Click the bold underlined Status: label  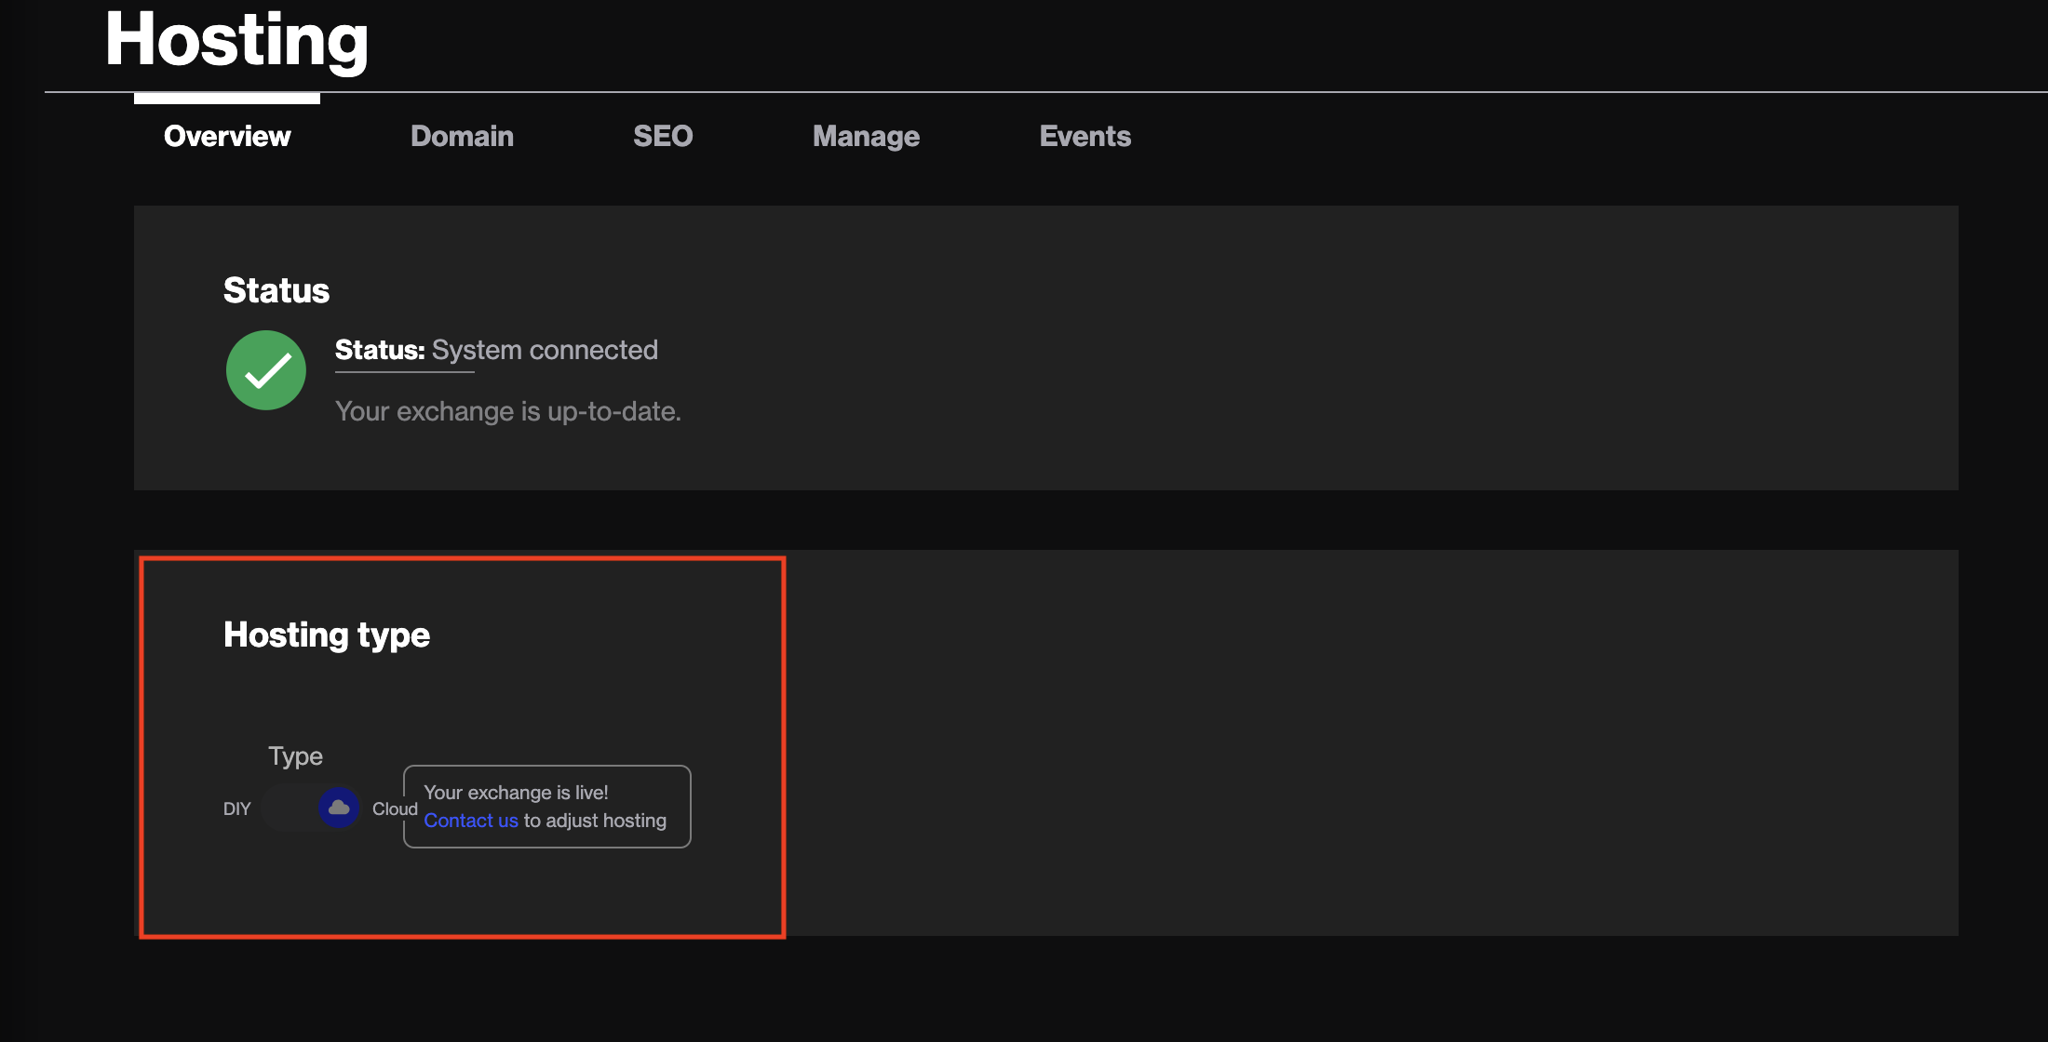point(380,350)
